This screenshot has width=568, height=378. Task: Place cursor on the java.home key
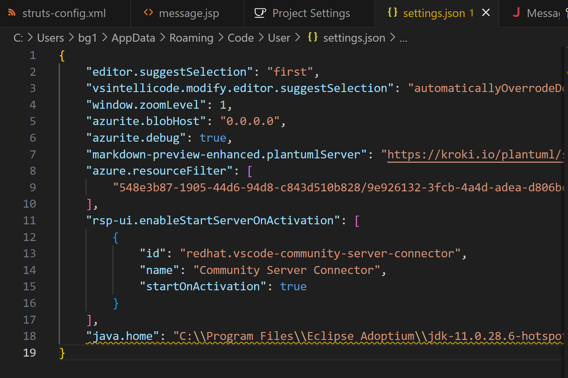[x=123, y=336]
